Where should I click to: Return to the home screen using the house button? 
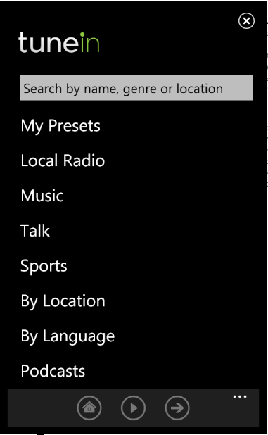(x=89, y=408)
